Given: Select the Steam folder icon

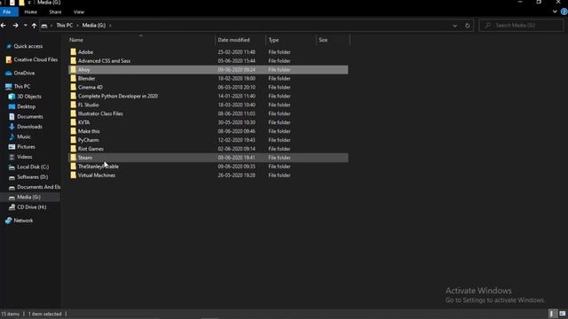Looking at the screenshot, I should click(74, 158).
